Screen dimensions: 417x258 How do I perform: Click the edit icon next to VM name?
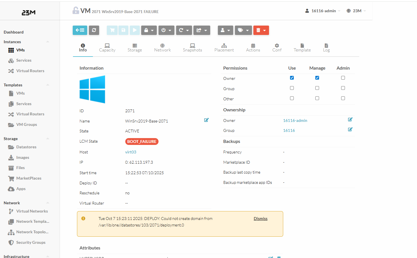pos(207,120)
